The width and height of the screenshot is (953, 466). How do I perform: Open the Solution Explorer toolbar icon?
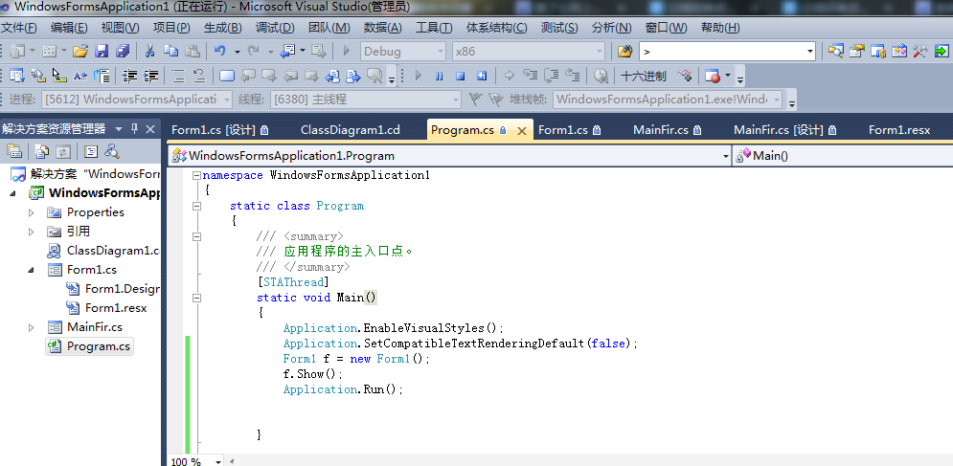[836, 51]
